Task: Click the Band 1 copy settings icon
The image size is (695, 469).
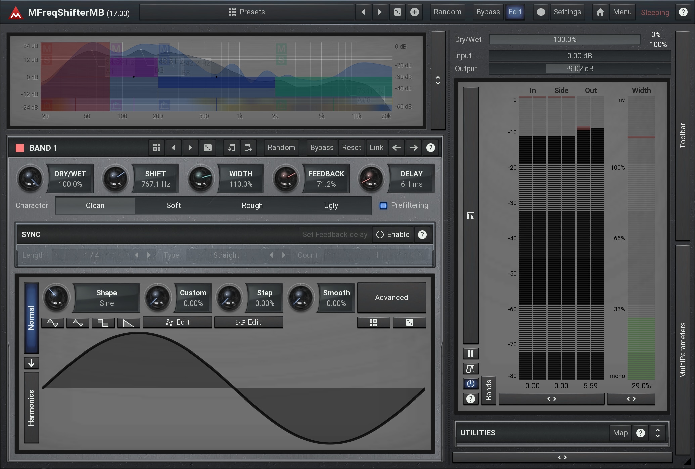Action: pyautogui.click(x=231, y=148)
